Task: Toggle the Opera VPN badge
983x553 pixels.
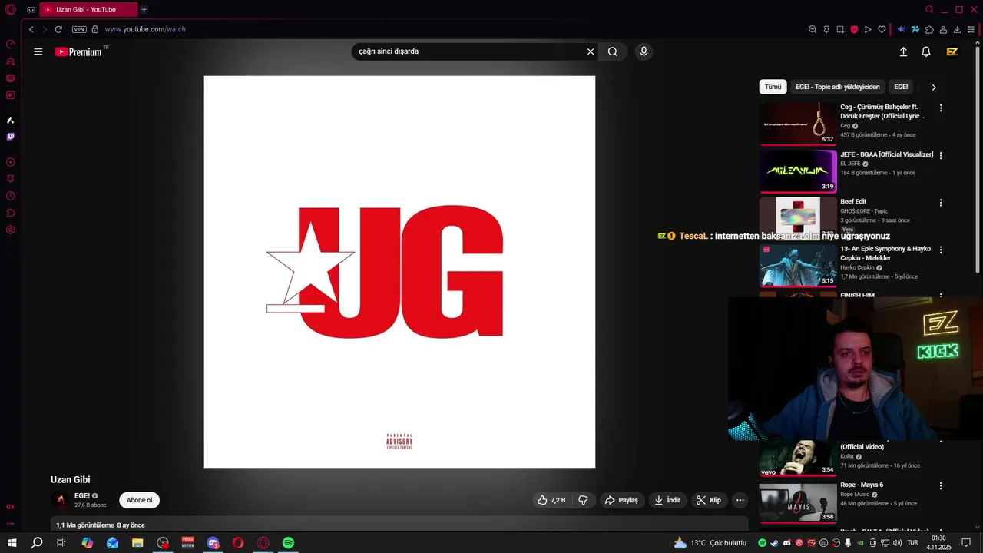Action: (79, 29)
